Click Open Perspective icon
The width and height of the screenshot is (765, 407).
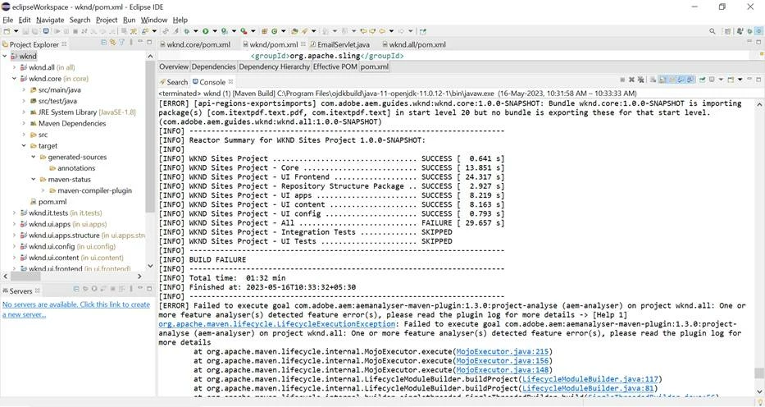(x=727, y=31)
